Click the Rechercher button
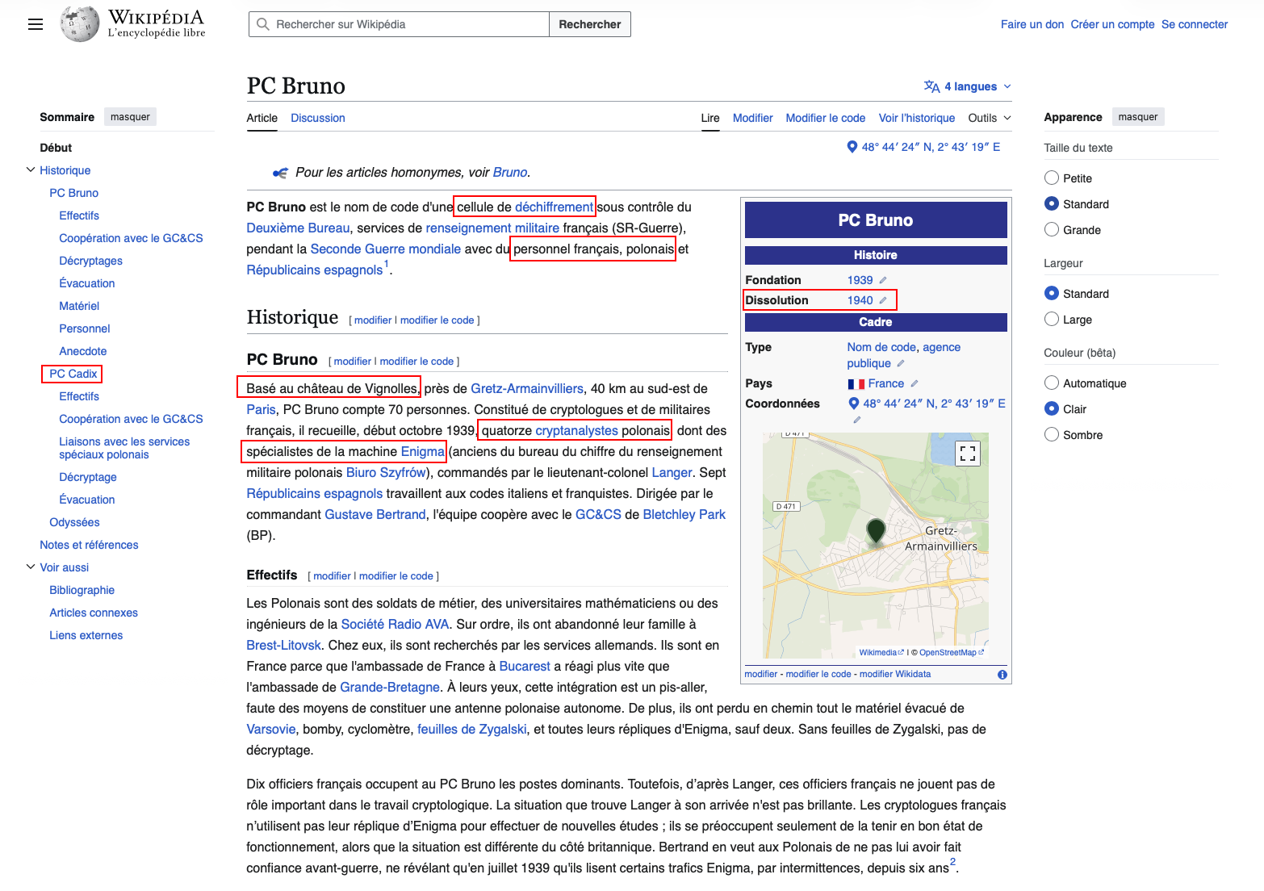 pos(589,24)
